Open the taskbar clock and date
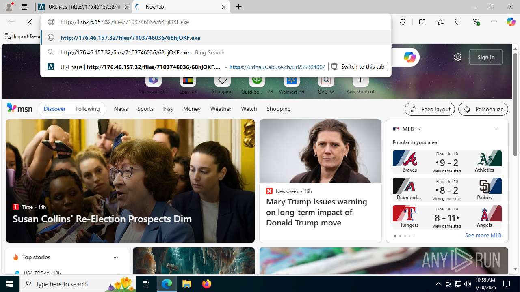The height and width of the screenshot is (292, 520). click(485, 284)
